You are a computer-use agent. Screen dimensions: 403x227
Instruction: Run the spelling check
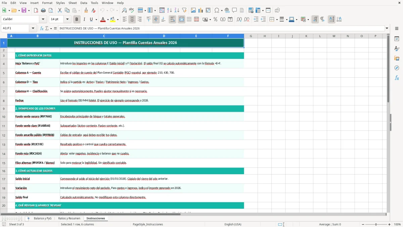pos(132,10)
